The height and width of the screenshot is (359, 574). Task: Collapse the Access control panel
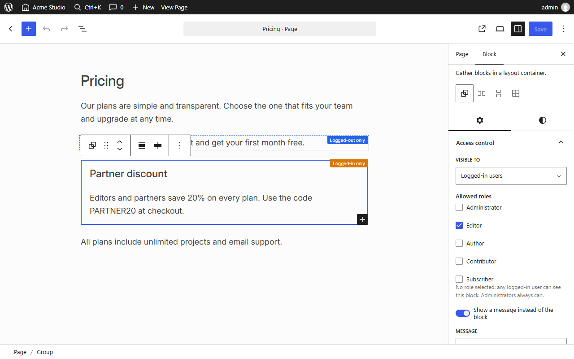[511, 143]
